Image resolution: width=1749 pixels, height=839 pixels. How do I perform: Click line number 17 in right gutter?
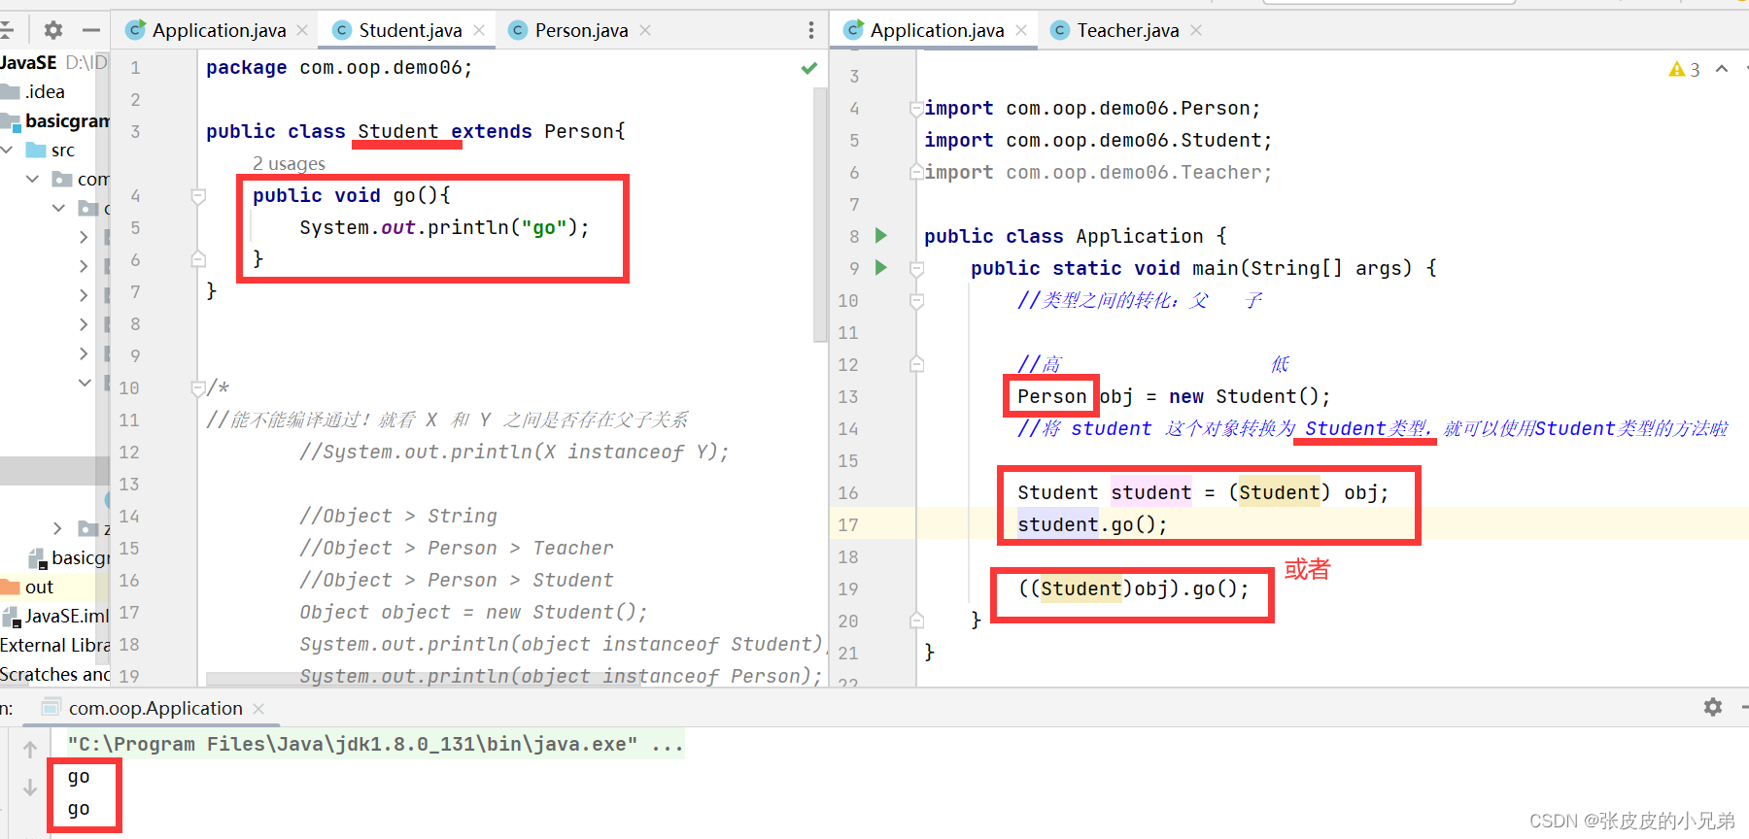(848, 524)
